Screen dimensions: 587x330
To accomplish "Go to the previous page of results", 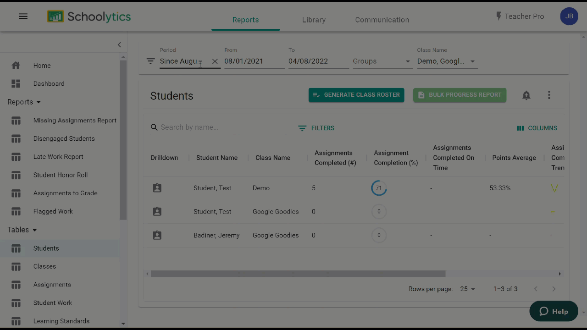I will (536, 289).
